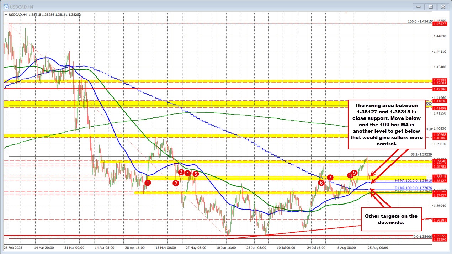This screenshot has height=254, width=452.
Task: Click the D1 MA:100 1.37676 label
Action: [x=413, y=187]
